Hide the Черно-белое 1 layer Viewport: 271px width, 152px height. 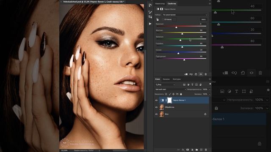[156, 100]
